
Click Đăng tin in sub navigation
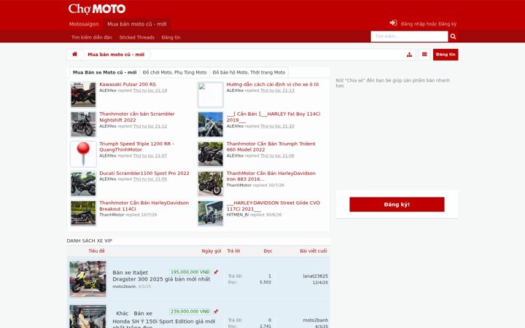tap(171, 37)
